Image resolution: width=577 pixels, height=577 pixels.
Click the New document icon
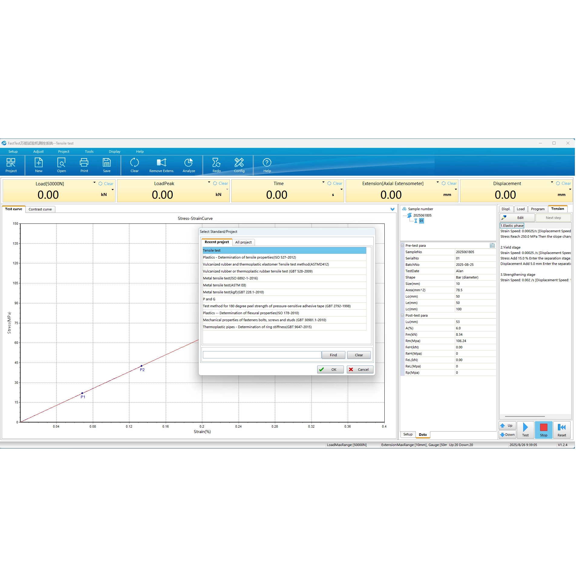[x=39, y=165]
